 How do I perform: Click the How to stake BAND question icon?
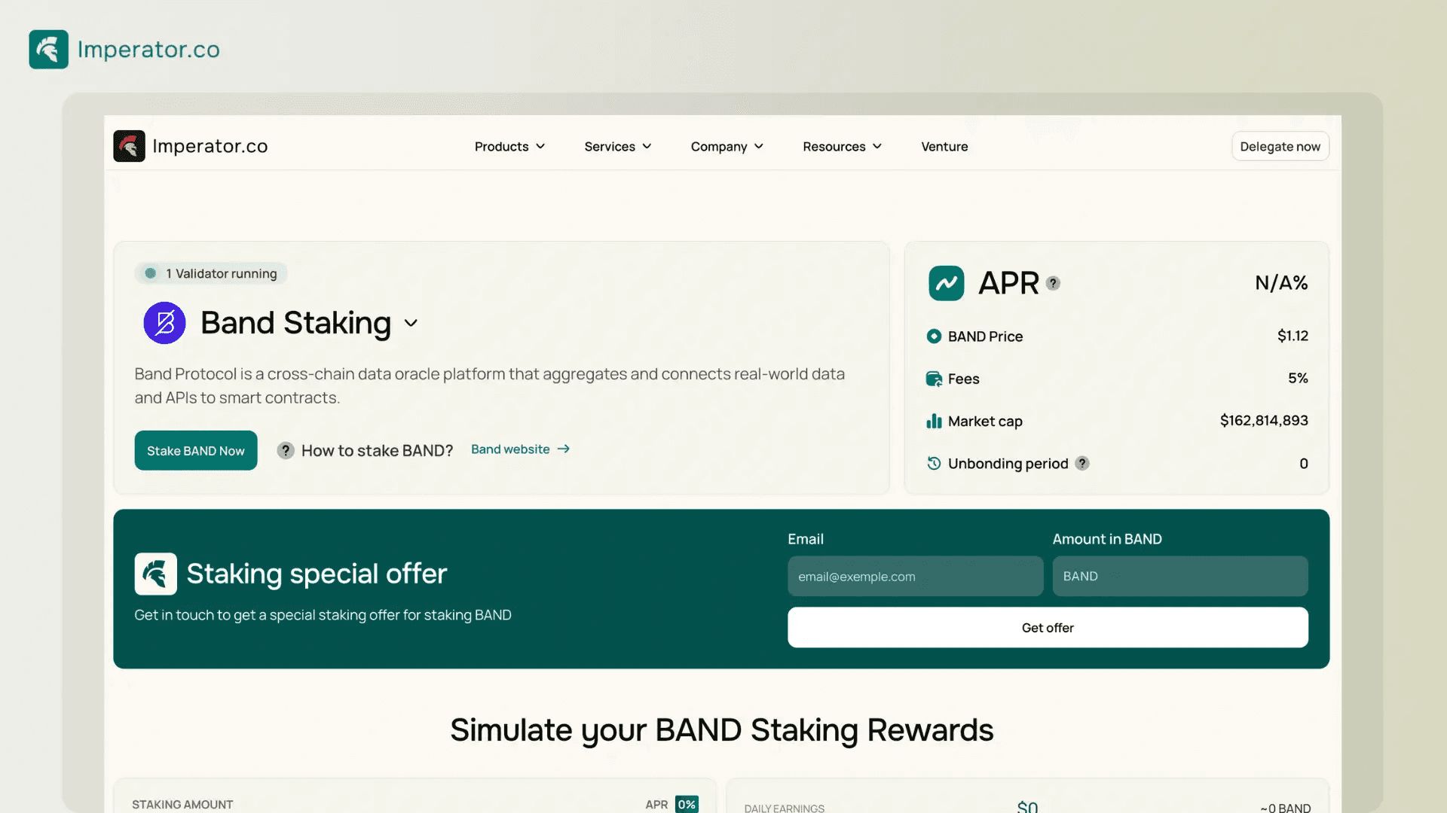285,449
